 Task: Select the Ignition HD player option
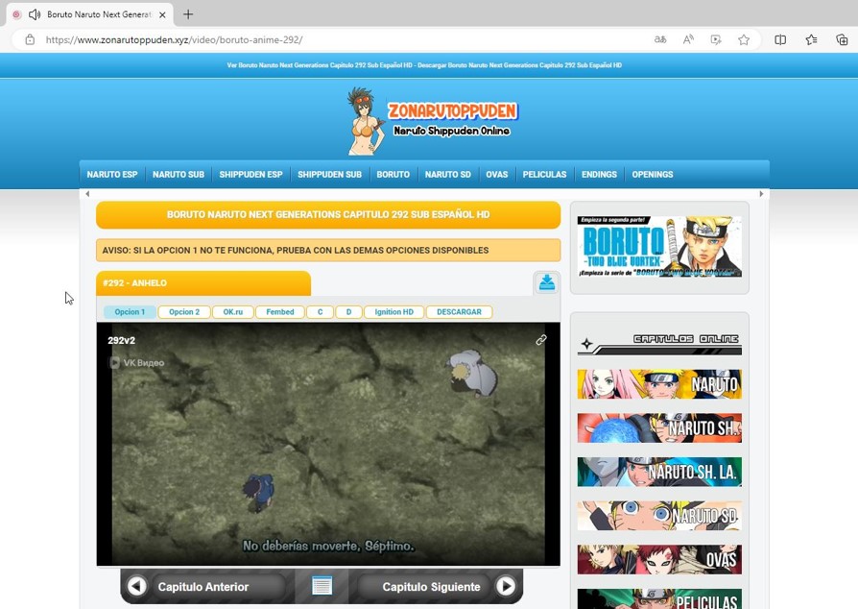(x=393, y=312)
